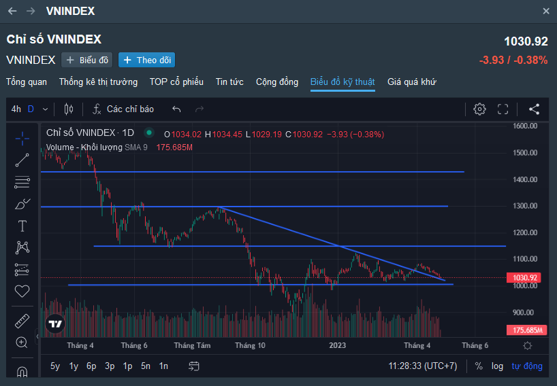The image size is (557, 386).
Task: Set range to 1p
Action: click(127, 366)
